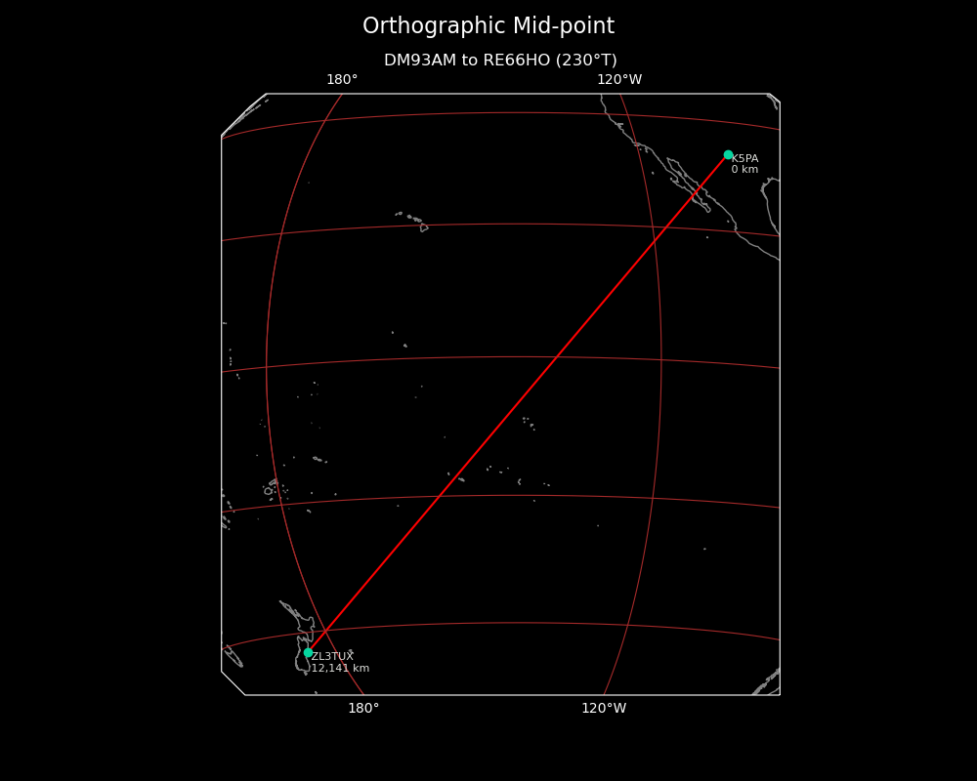Click the ZL3TUX callsign label
The height and width of the screenshot is (781, 977).
pyautogui.click(x=332, y=656)
